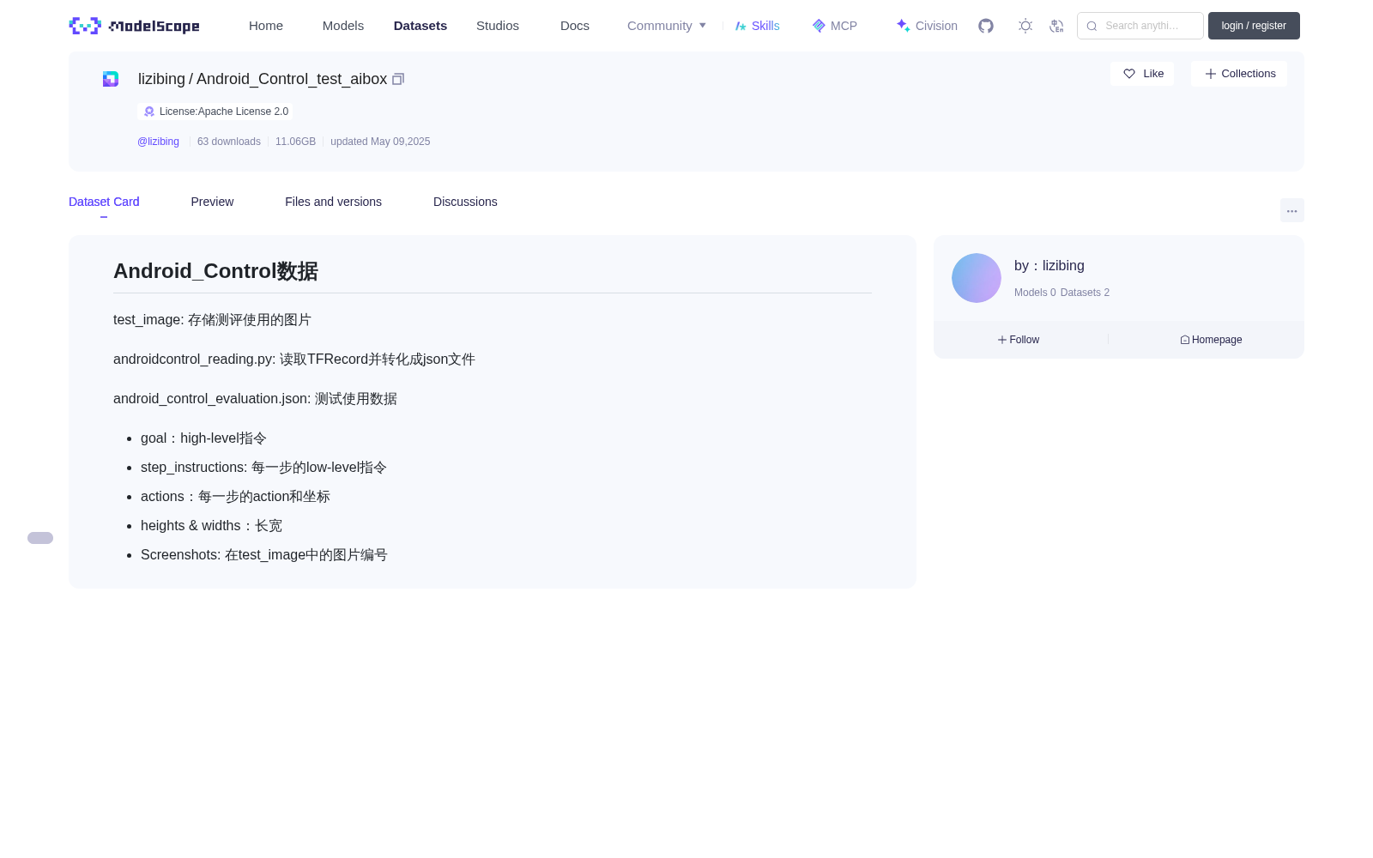Click the 'heights & widths' bullet
Screen dimensions: 1373x858
pyautogui.click(x=211, y=526)
